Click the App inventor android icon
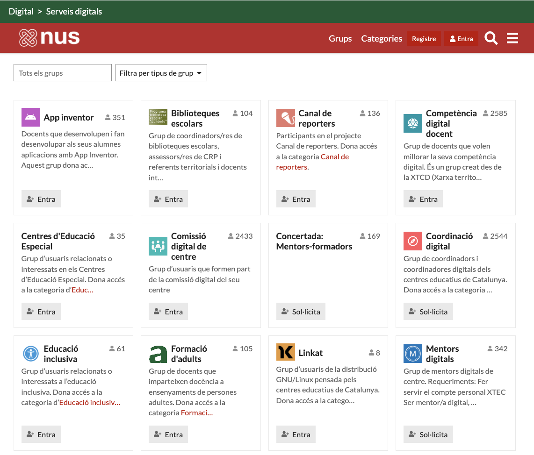 click(31, 117)
